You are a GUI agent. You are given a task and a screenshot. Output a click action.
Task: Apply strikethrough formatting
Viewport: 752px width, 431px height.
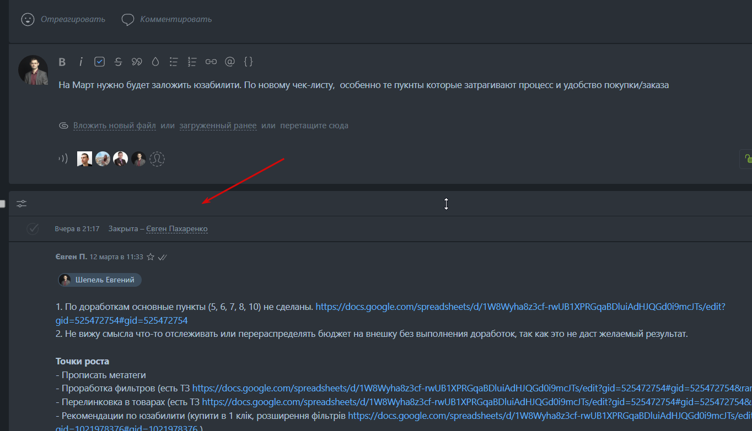point(118,62)
